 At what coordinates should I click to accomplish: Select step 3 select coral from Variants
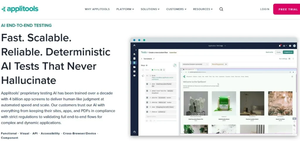(x=161, y=92)
